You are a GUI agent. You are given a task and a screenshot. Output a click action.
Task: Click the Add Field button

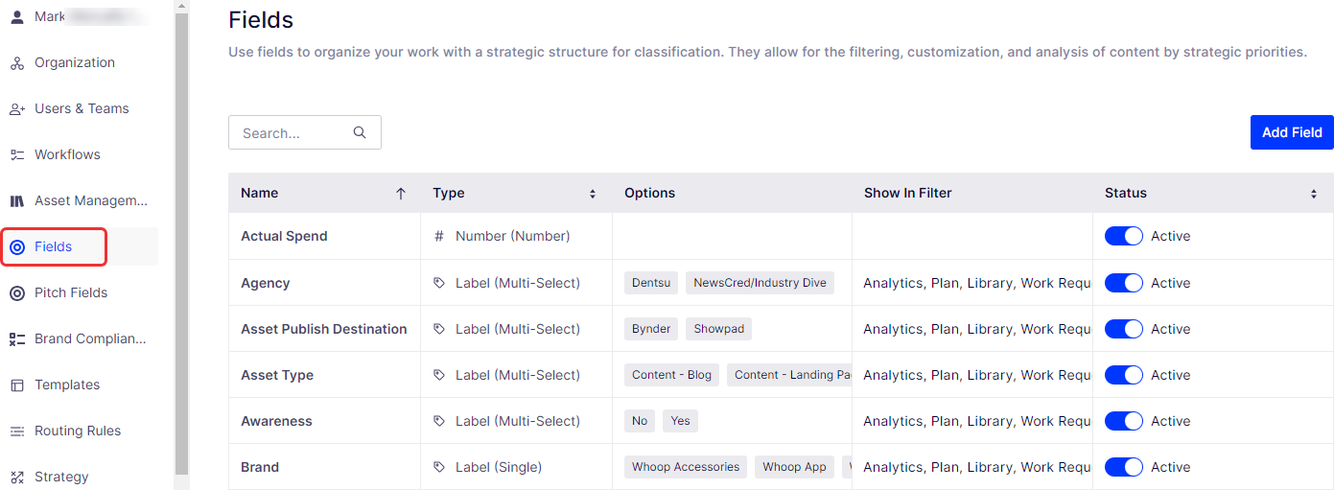coord(1292,132)
